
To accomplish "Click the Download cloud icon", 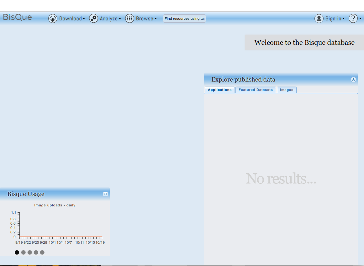I will tap(53, 19).
